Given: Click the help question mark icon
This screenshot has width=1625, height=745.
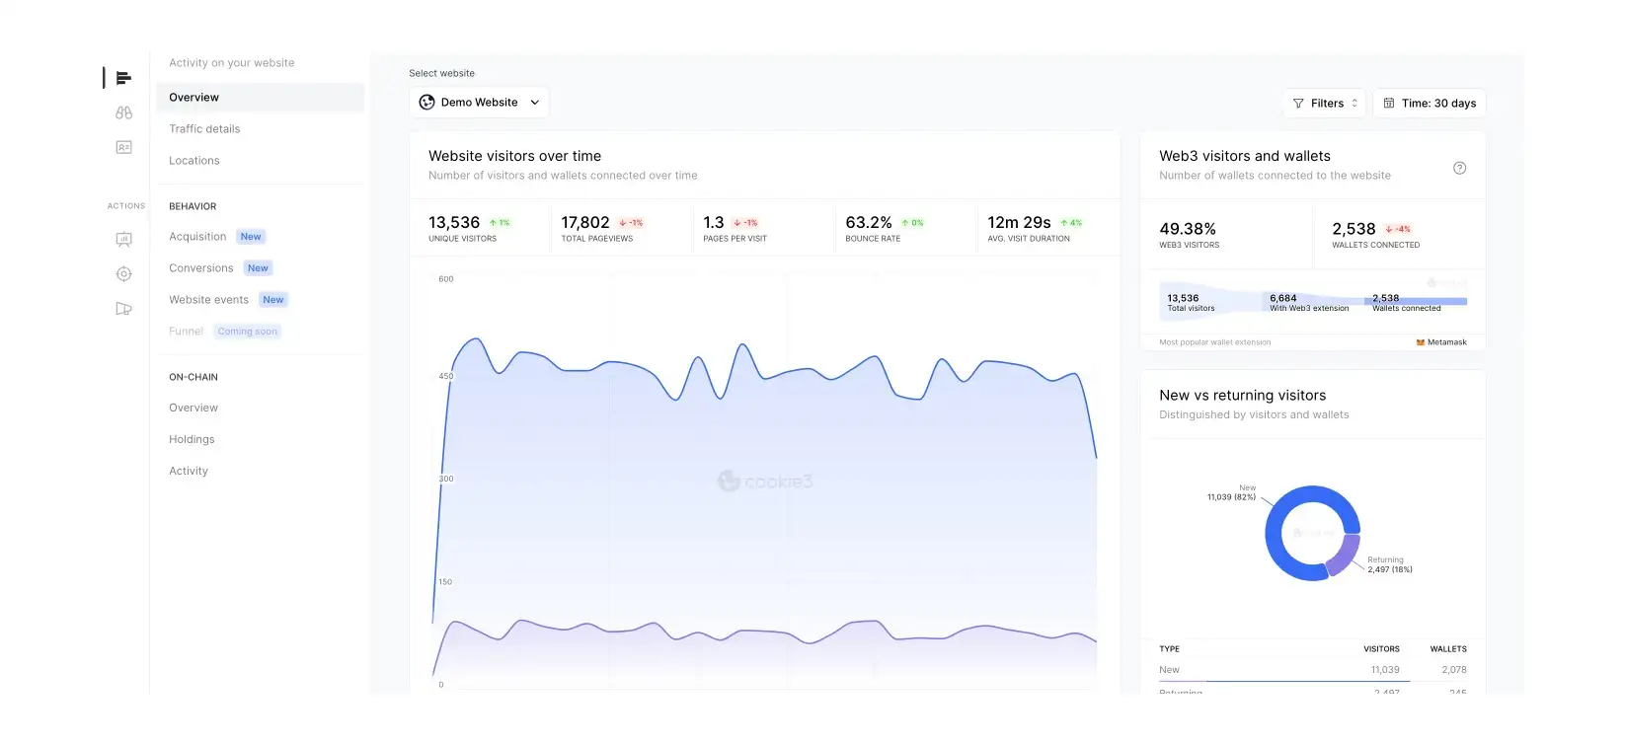Looking at the screenshot, I should pos(1459,168).
